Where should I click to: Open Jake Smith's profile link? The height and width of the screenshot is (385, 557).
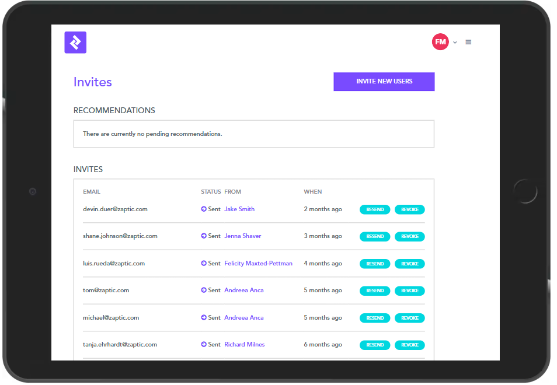pos(239,209)
